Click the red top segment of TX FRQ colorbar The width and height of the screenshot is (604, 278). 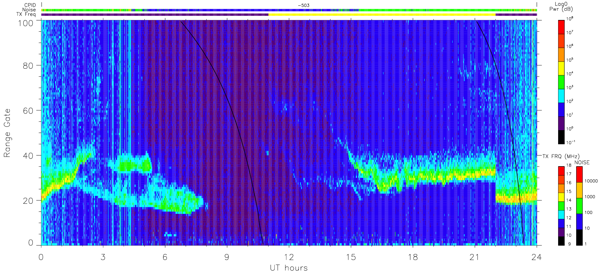click(561, 171)
